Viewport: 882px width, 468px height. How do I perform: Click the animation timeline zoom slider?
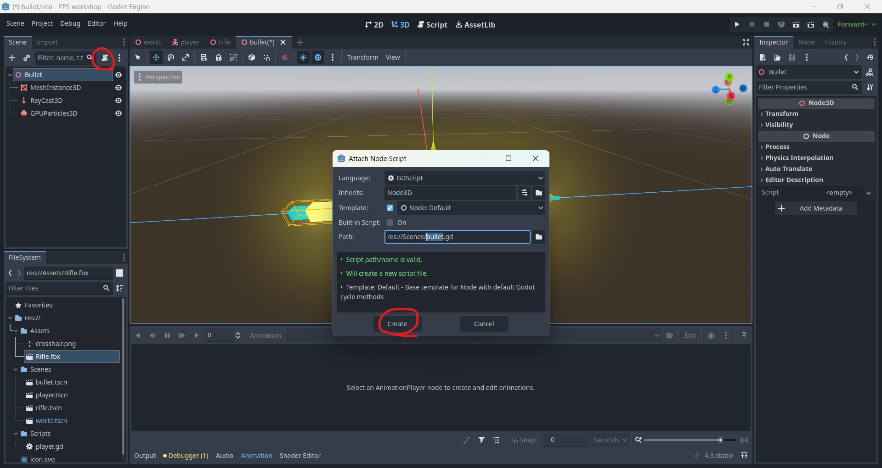(689, 440)
